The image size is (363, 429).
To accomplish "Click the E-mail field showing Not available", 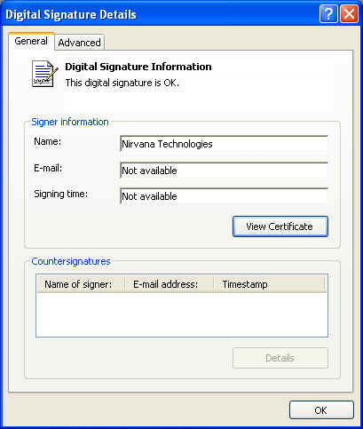I will pyautogui.click(x=224, y=171).
